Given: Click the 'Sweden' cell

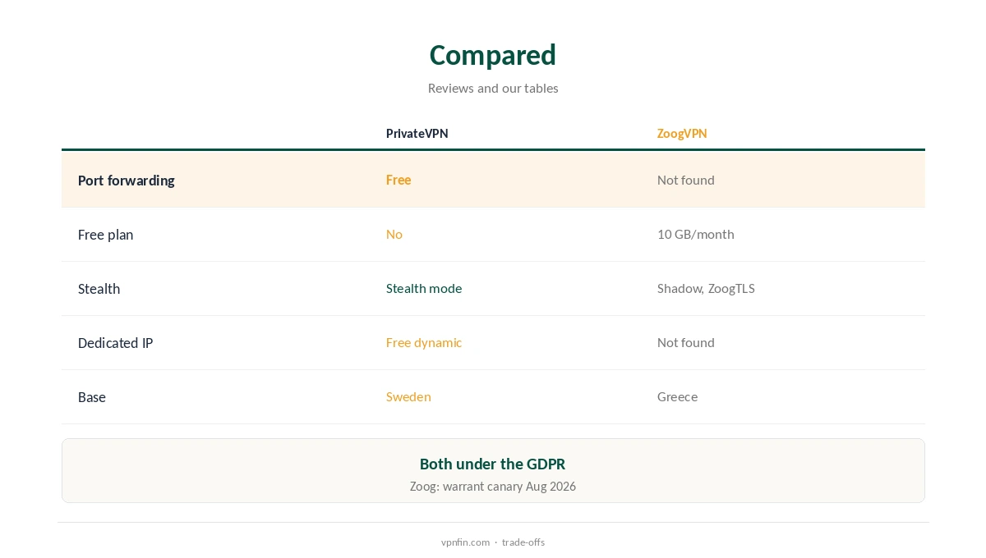Looking at the screenshot, I should pos(408,396).
